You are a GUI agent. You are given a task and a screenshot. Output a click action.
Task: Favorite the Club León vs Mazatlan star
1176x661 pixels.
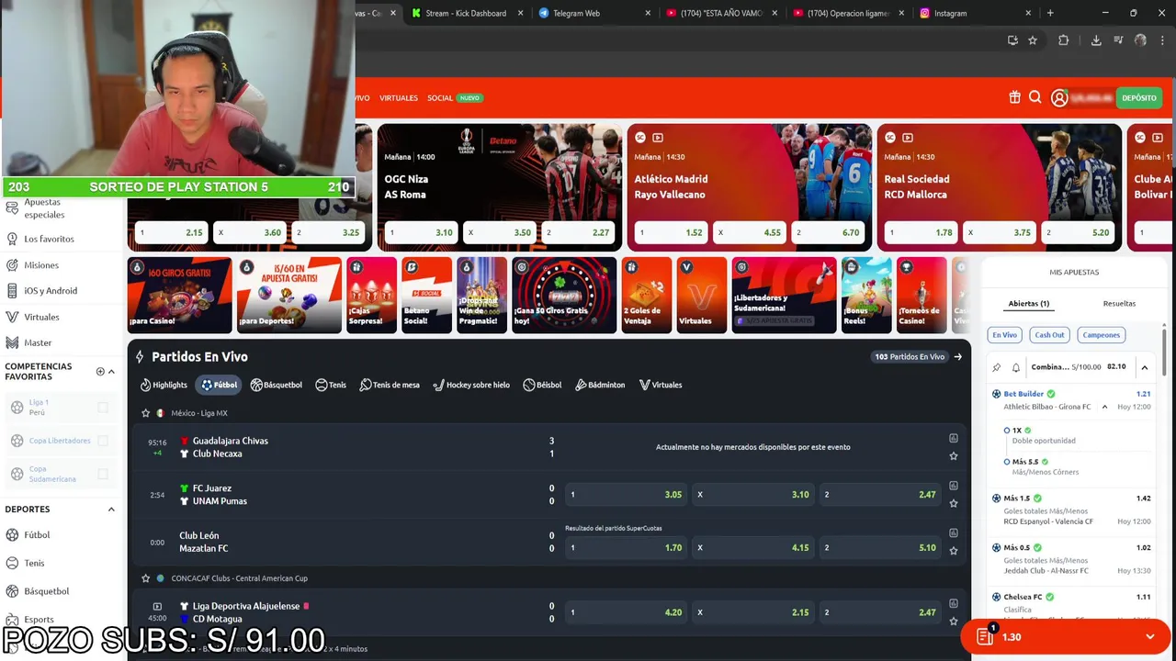pos(954,551)
